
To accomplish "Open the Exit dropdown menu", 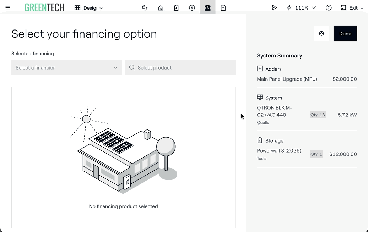I will tap(352, 8).
